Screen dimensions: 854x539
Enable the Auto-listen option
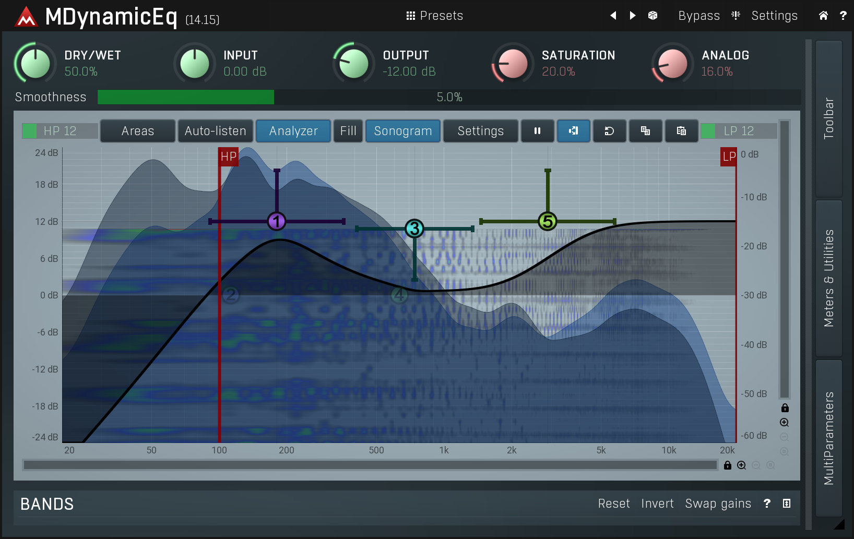215,131
